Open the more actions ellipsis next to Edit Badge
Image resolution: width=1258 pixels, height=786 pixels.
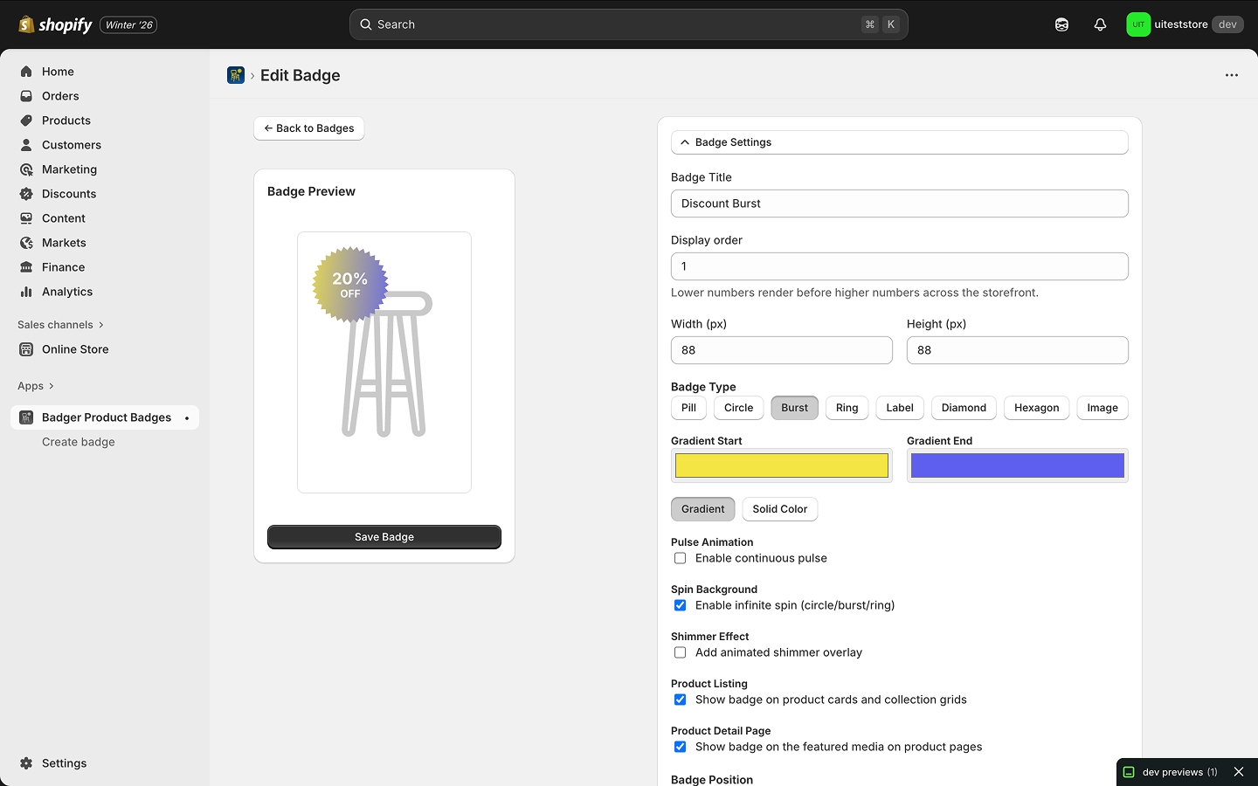pos(1232,75)
